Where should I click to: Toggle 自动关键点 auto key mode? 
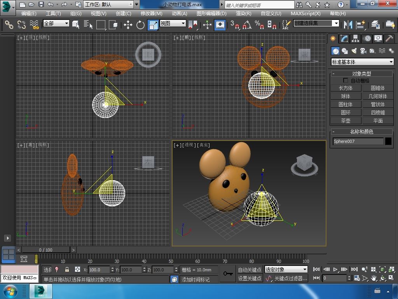pos(250,269)
